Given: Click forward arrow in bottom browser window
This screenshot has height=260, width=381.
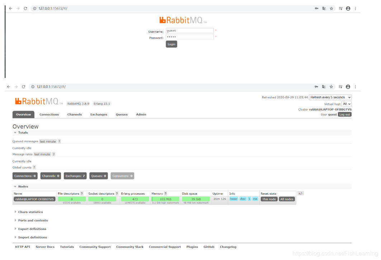Looking at the screenshot, I should [16, 87].
